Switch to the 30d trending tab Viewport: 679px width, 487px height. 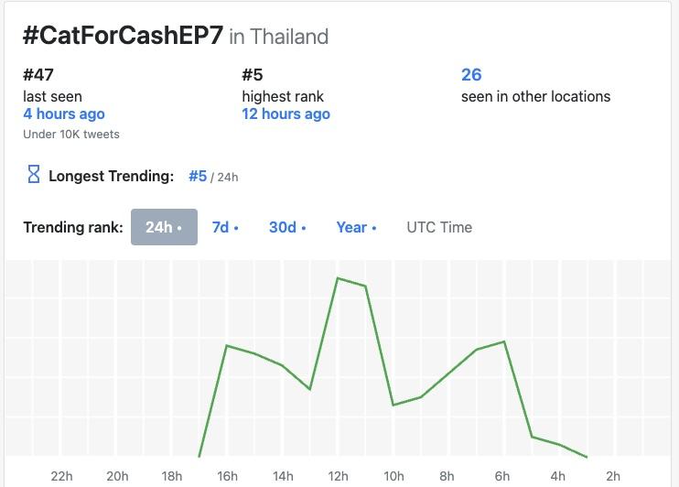click(287, 227)
